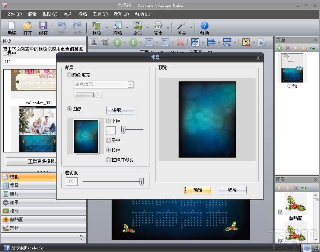Select the 颜色填充 (color fill) radio button
This screenshot has width=320, height=252.
pos(69,75)
